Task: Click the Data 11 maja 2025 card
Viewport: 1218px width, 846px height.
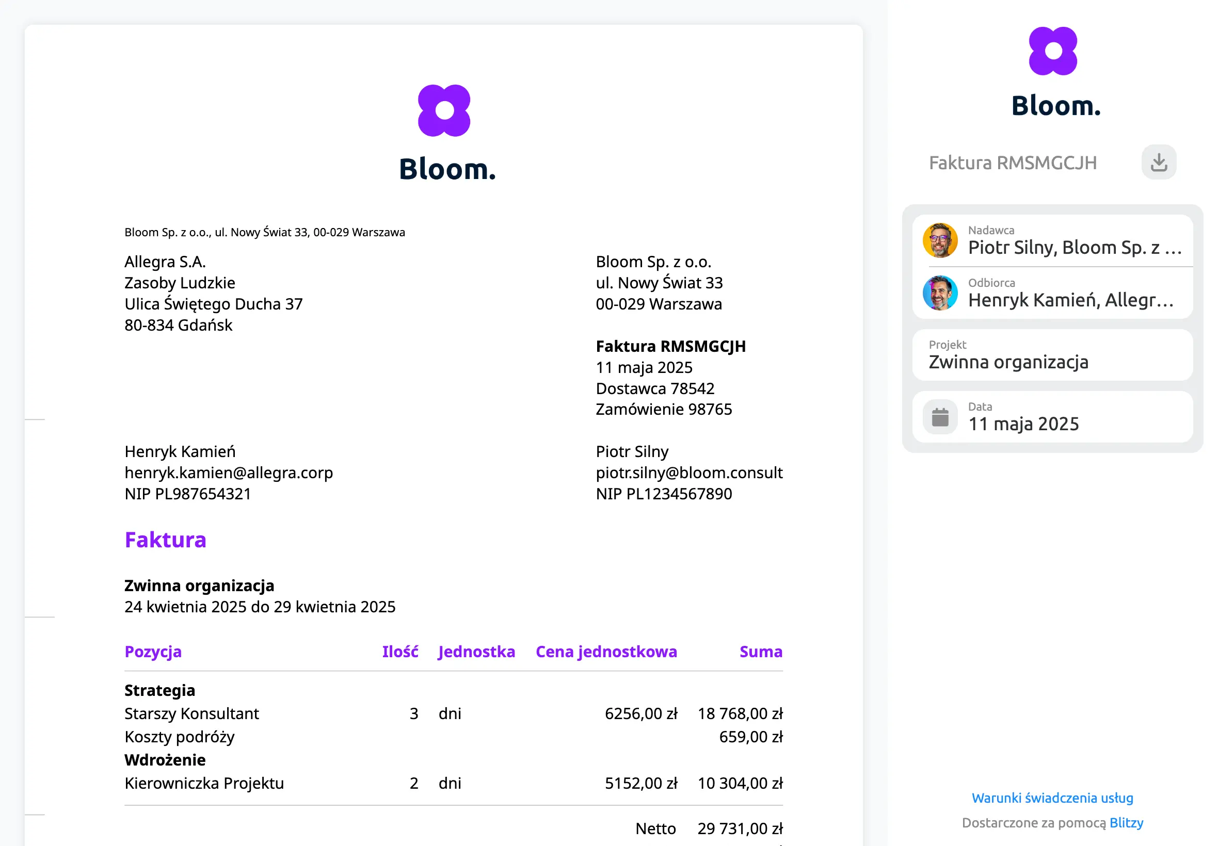Action: [x=1052, y=417]
